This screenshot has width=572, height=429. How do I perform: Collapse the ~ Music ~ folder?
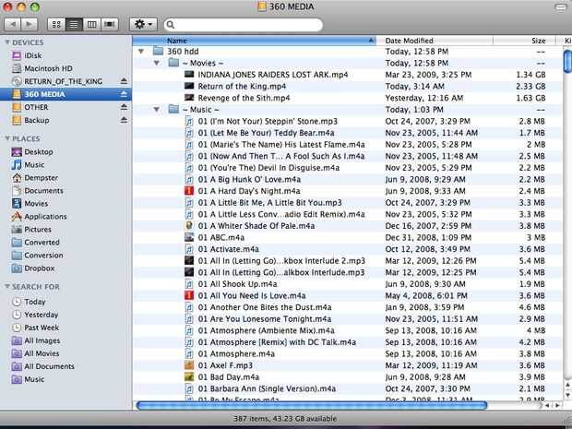(157, 110)
